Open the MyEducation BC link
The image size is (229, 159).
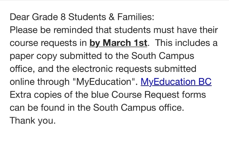pyautogui.click(x=176, y=82)
